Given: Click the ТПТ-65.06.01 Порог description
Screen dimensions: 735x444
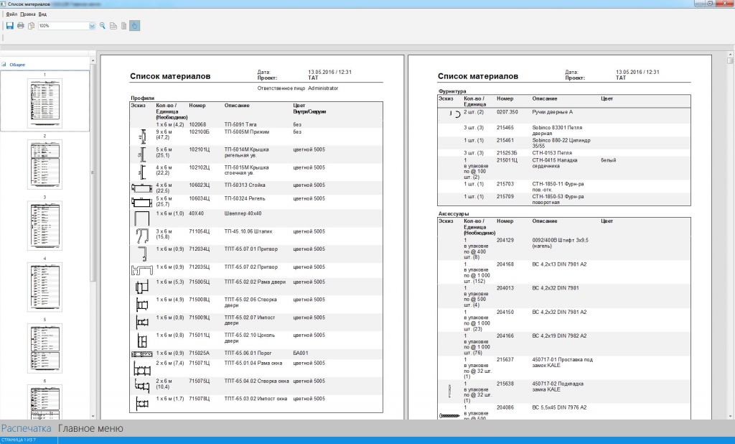Looking at the screenshot, I should [x=248, y=353].
